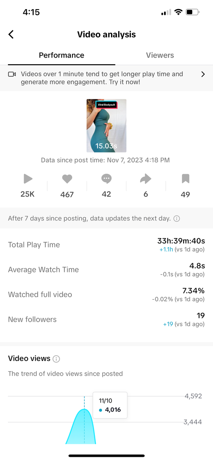Image resolution: width=213 pixels, height=461 pixels.
Task: Click the comments bubble icon
Action: (x=106, y=179)
